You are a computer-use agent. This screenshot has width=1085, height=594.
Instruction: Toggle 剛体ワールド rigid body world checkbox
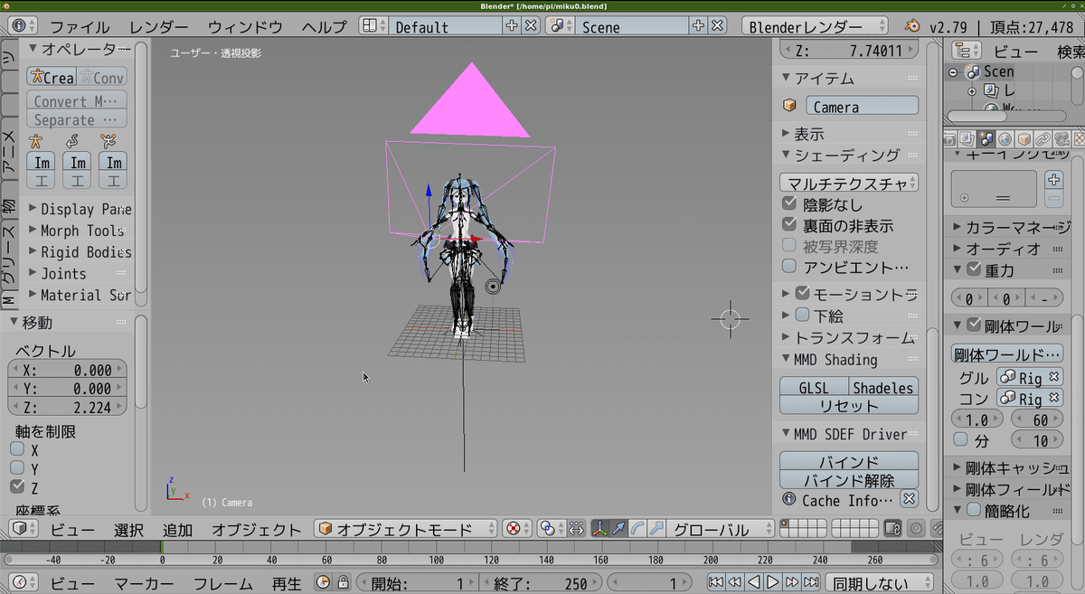(974, 325)
